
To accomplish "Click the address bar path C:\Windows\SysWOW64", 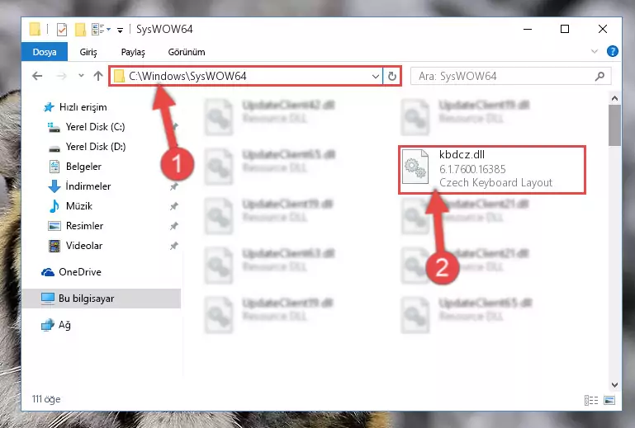I will [187, 76].
